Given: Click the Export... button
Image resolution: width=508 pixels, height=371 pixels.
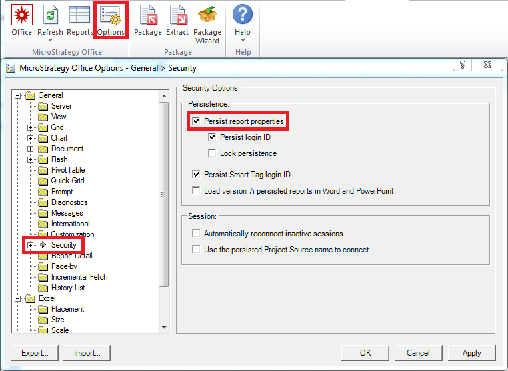Looking at the screenshot, I should 35,353.
